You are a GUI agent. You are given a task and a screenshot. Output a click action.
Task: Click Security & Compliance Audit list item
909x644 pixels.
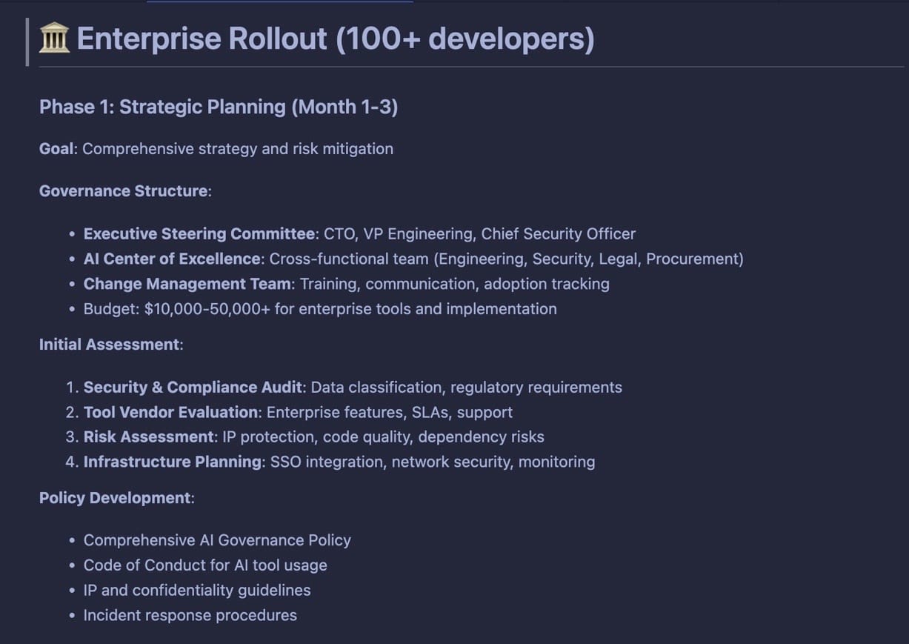click(x=353, y=388)
